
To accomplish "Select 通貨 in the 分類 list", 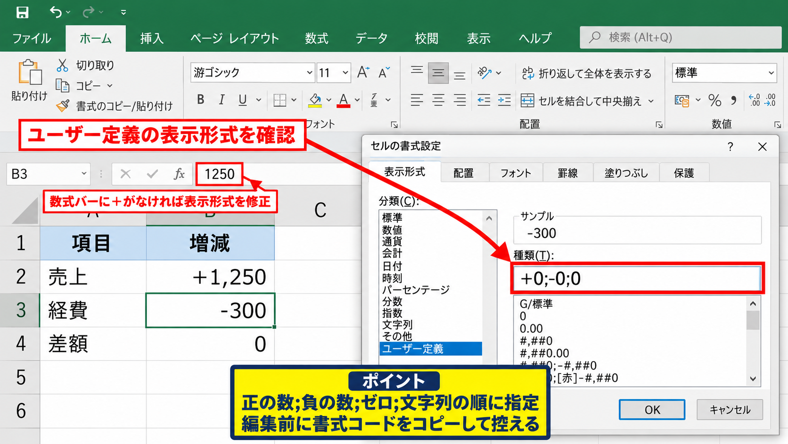I will (392, 242).
